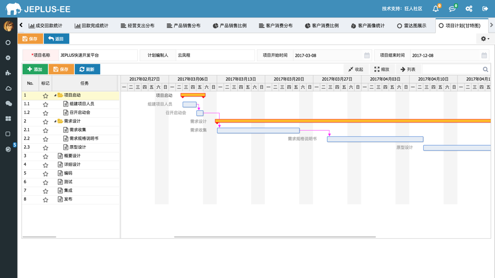Toggle star mark for task 1.1
Image resolution: width=495 pixels, height=278 pixels.
[45, 104]
